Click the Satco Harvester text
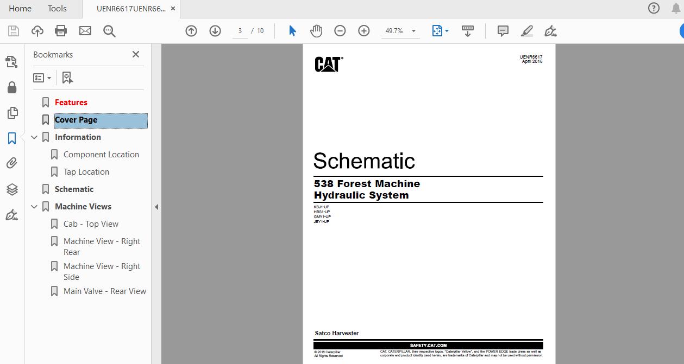The image size is (684, 364). coord(337,333)
